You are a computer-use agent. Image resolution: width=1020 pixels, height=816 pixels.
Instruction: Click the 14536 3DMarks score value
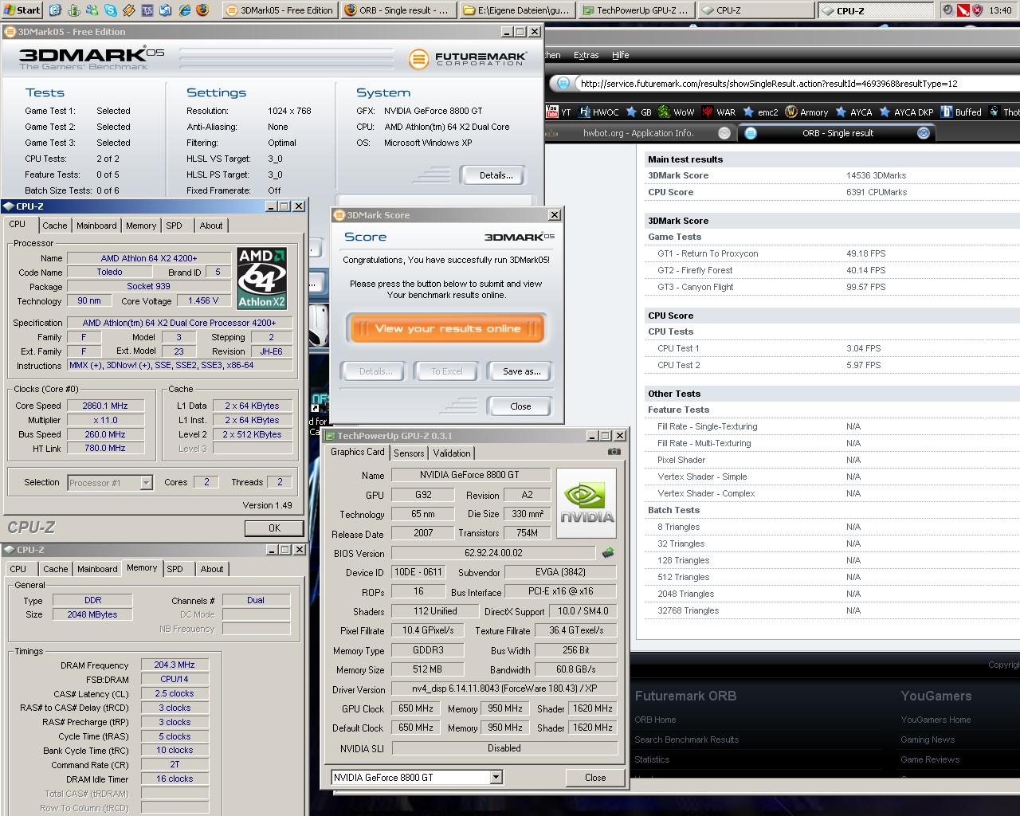[x=876, y=175]
